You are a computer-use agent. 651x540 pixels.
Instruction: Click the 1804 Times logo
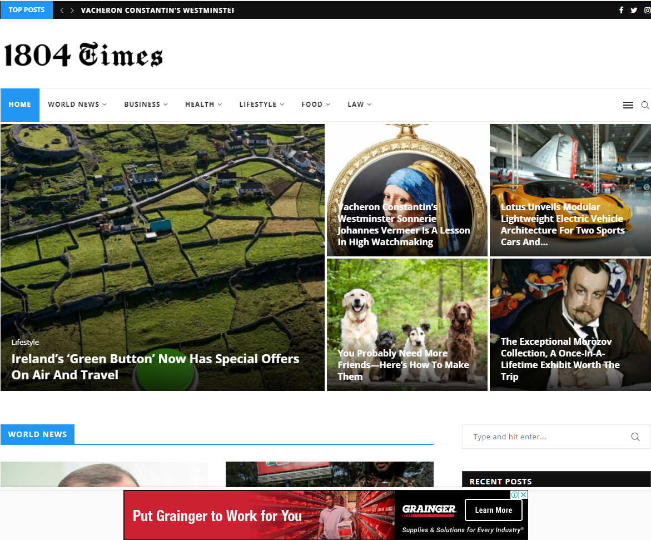83,55
